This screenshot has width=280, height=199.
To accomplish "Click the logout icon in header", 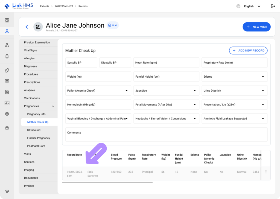I will pos(273,6).
